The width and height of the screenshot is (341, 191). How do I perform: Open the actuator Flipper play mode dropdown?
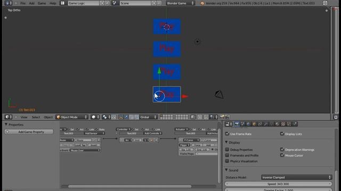[x=185, y=145]
